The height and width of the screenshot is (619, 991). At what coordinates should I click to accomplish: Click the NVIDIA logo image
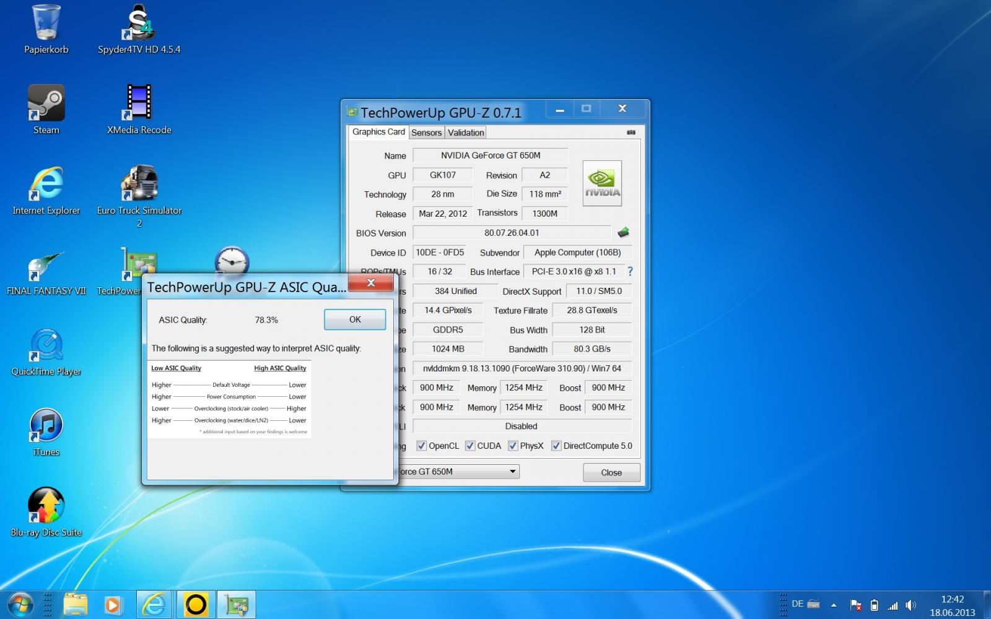601,183
